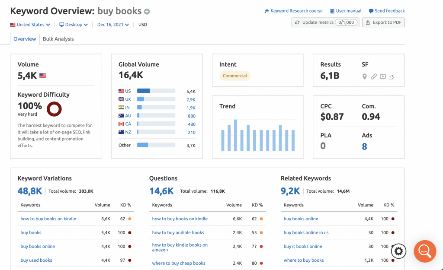The image size is (443, 270).
Task: Open the Dec 16, 2021 date dropdown
Action: tap(113, 25)
